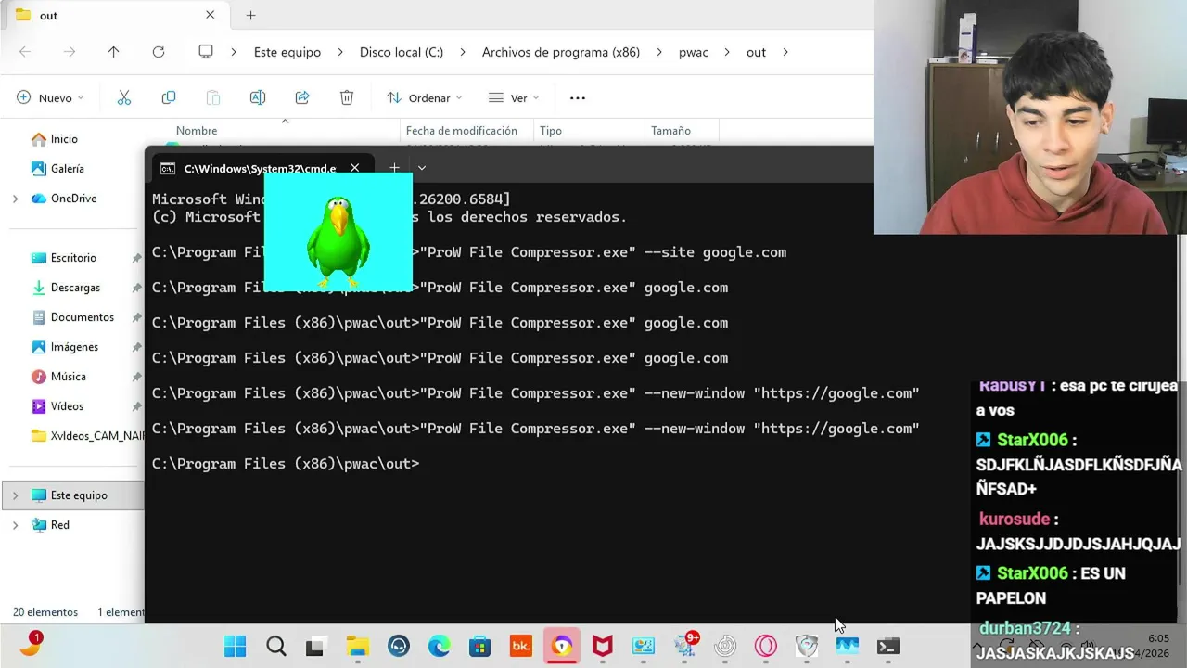The height and width of the screenshot is (668, 1187).
Task: Expand the Red tree node
Action: (x=15, y=525)
